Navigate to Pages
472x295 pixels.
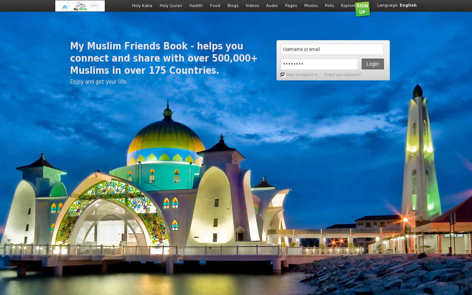[291, 6]
